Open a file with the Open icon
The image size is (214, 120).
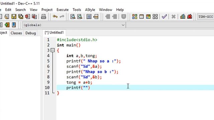[7, 17]
